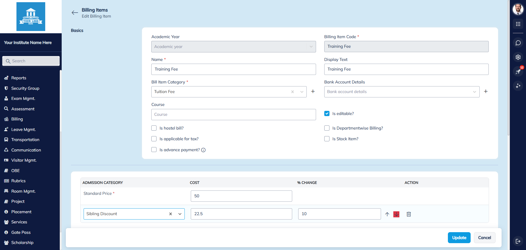The width and height of the screenshot is (526, 250).
Task: Open the apps grid icon
Action: [x=518, y=24]
